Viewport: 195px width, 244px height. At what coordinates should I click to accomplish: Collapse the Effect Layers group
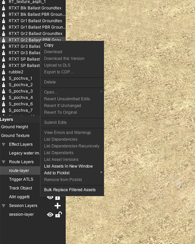click(4, 145)
